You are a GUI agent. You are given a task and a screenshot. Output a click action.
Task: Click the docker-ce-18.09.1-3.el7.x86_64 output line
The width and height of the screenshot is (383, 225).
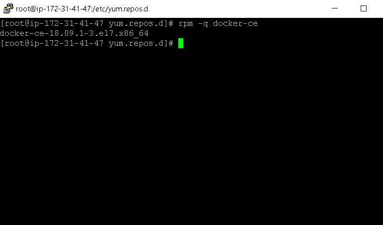pyautogui.click(x=74, y=33)
